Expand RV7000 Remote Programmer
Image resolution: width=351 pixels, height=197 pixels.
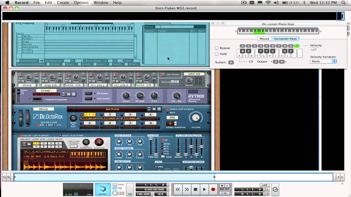click(x=31, y=99)
